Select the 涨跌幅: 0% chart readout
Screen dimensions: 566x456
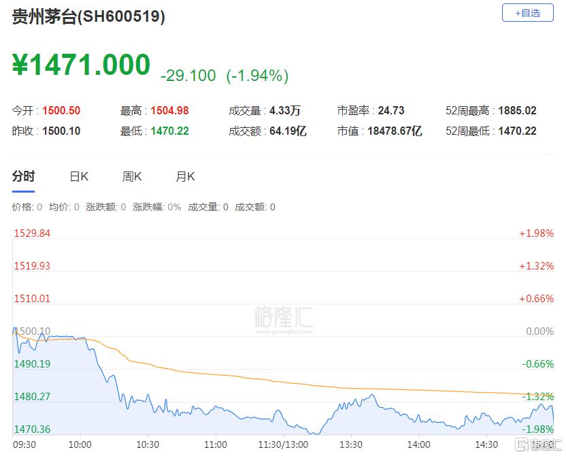pyautogui.click(x=156, y=207)
